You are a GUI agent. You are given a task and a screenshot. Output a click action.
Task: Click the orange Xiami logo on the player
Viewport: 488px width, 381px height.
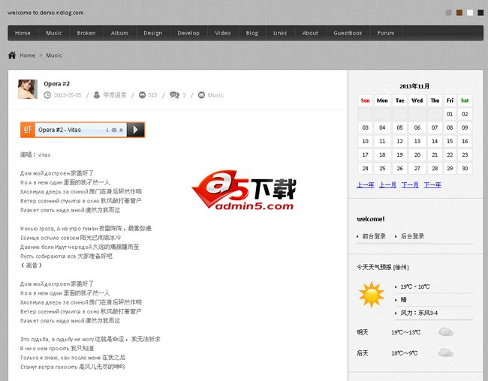click(28, 130)
